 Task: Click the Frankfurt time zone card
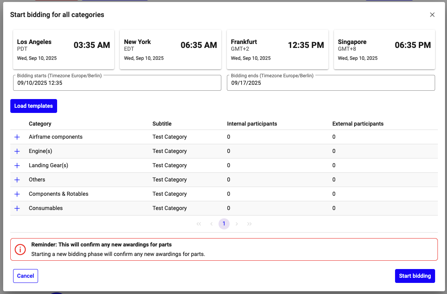(277, 50)
